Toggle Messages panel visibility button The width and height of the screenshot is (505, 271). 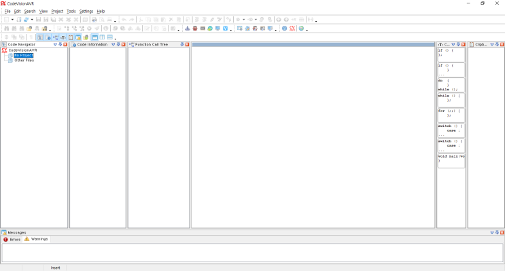(x=78, y=37)
